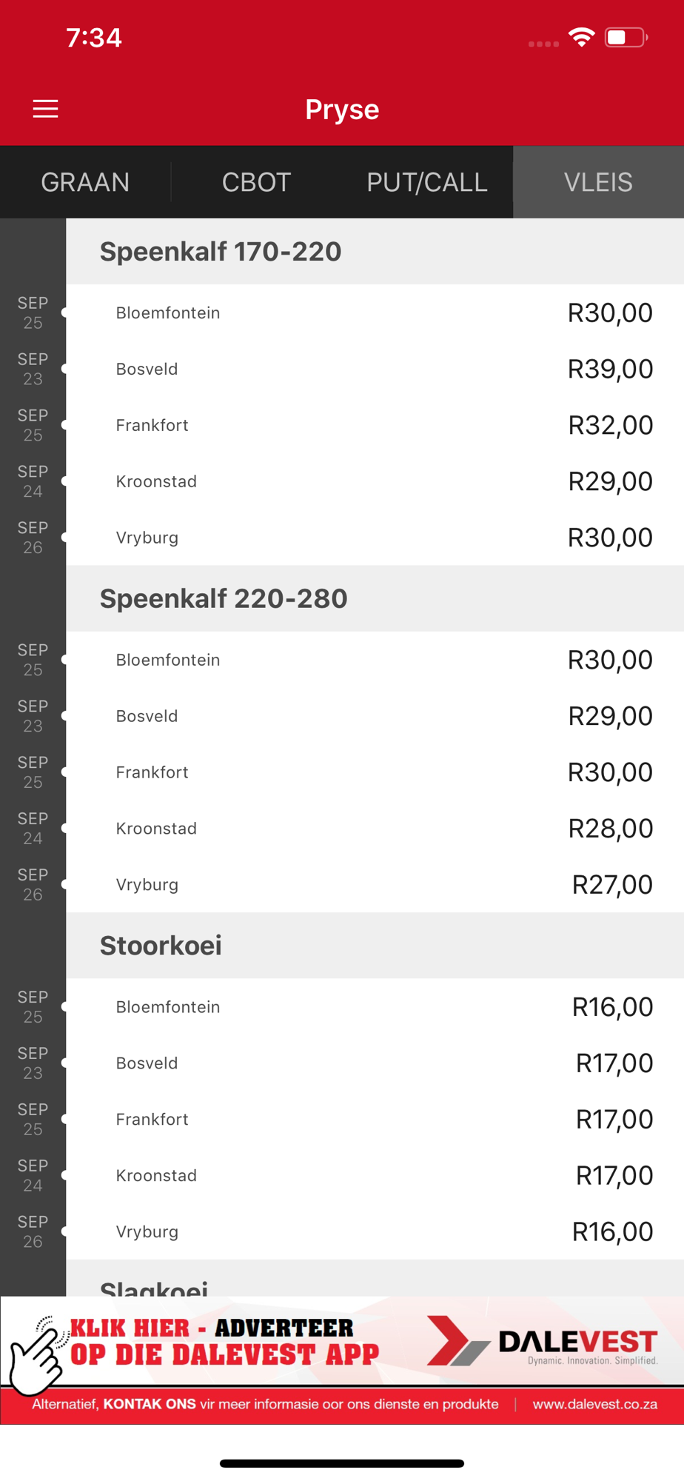684x1481 pixels.
Task: Switch to the GRAAN tab
Action: pos(85,182)
